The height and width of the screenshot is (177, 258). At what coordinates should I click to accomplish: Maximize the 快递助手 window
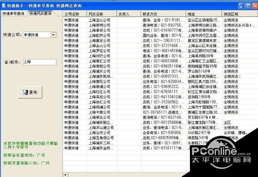248,6
